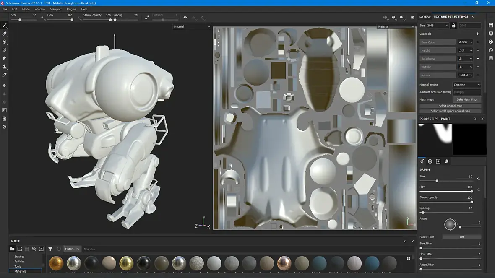Choose the Polygon Fill tool
Screen dimensions: 495x278
click(x=5, y=50)
